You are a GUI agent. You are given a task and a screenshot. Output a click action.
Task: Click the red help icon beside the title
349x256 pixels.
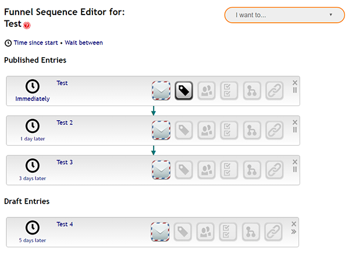(x=27, y=25)
